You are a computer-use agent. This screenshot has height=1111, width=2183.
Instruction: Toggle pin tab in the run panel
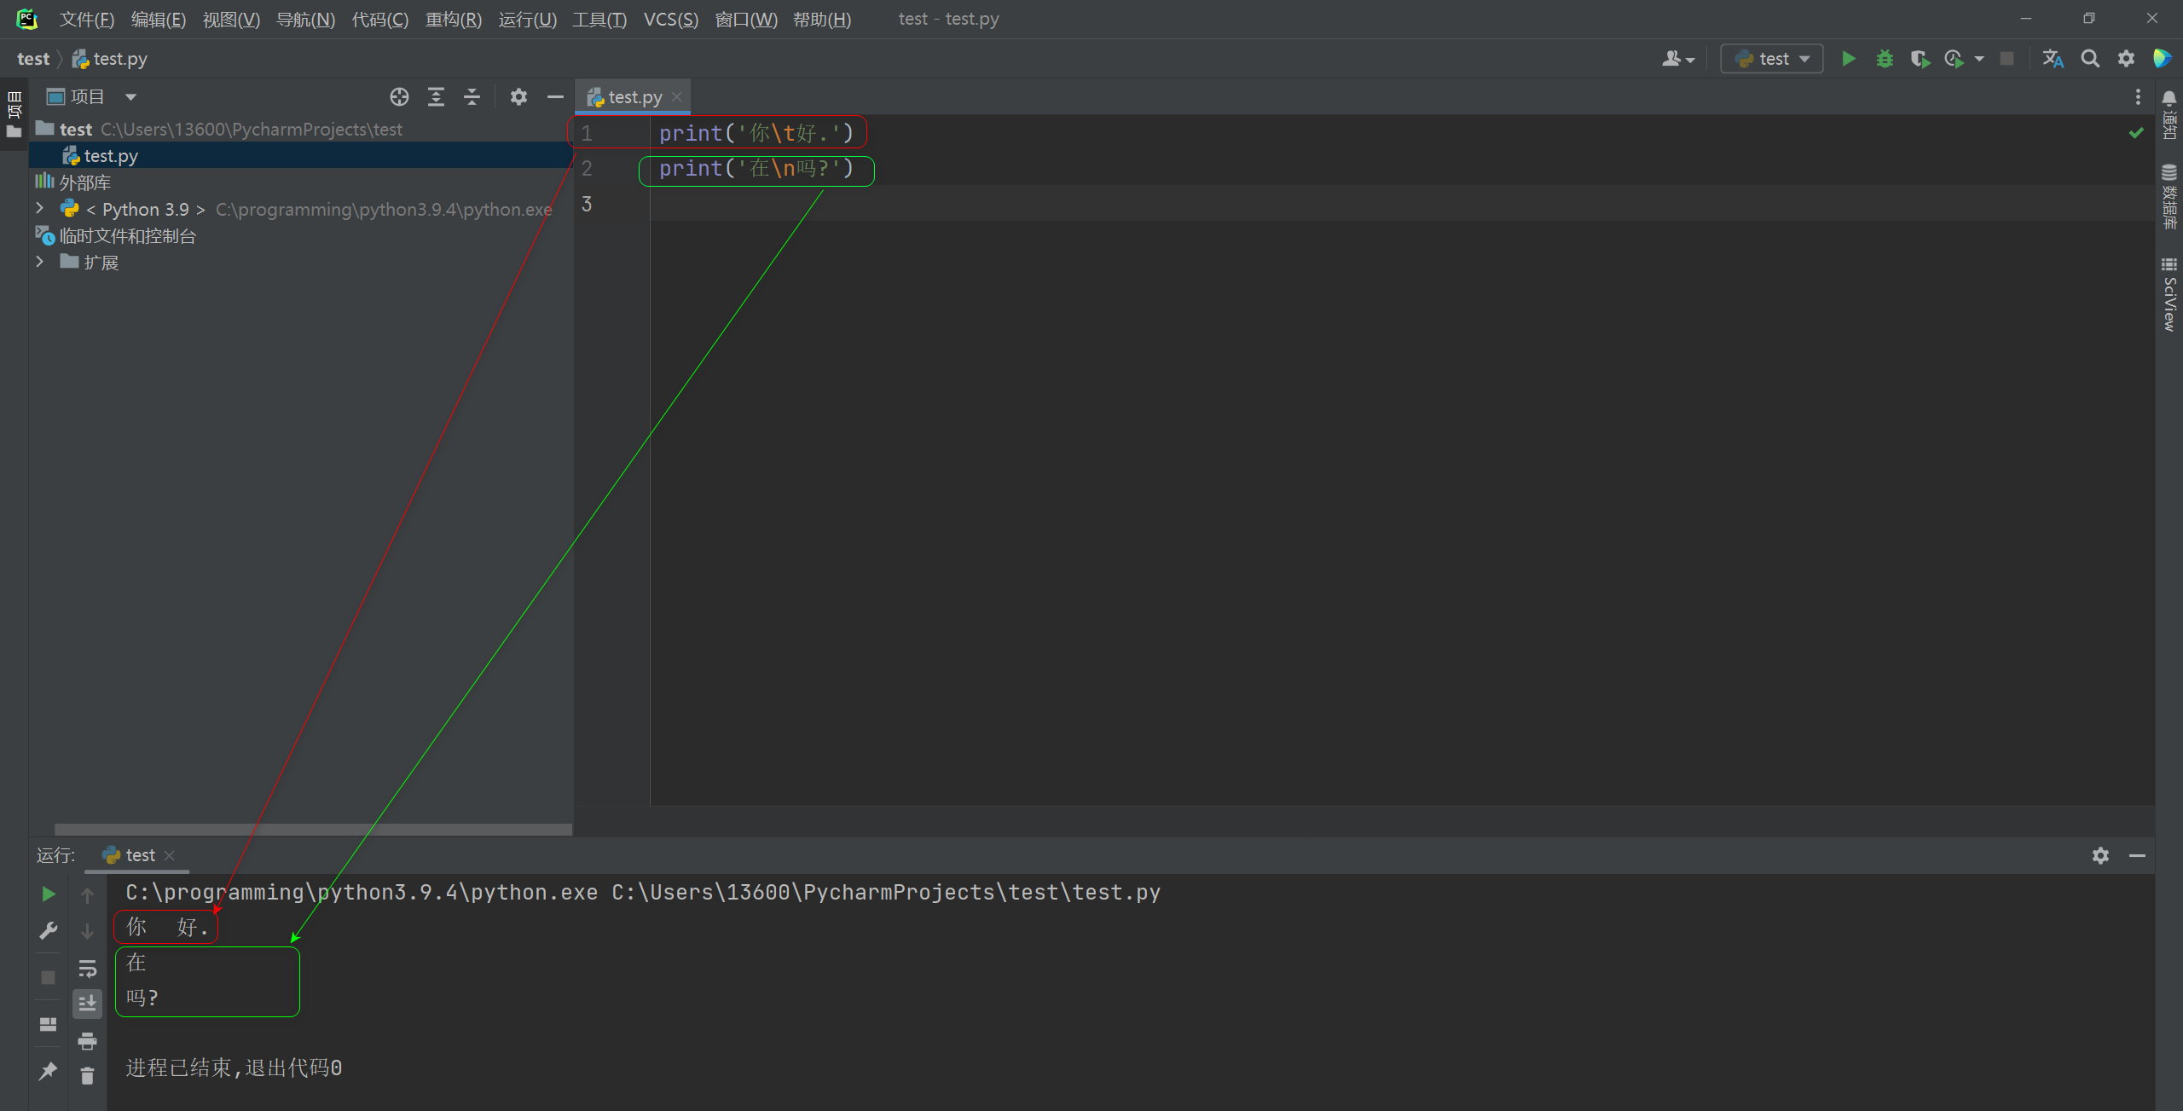(x=48, y=1071)
